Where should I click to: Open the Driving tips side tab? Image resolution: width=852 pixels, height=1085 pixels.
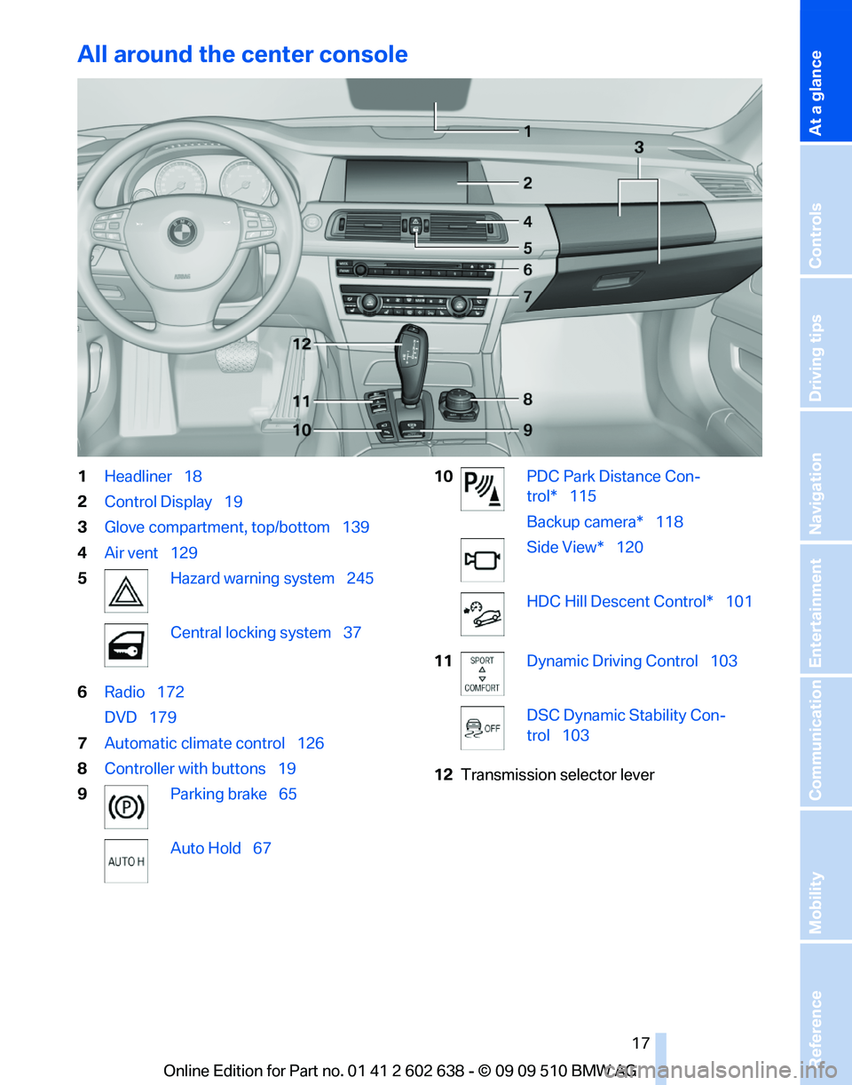click(825, 343)
